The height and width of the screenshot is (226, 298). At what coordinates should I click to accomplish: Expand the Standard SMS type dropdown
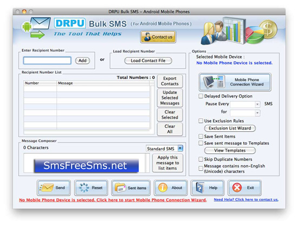(x=164, y=148)
